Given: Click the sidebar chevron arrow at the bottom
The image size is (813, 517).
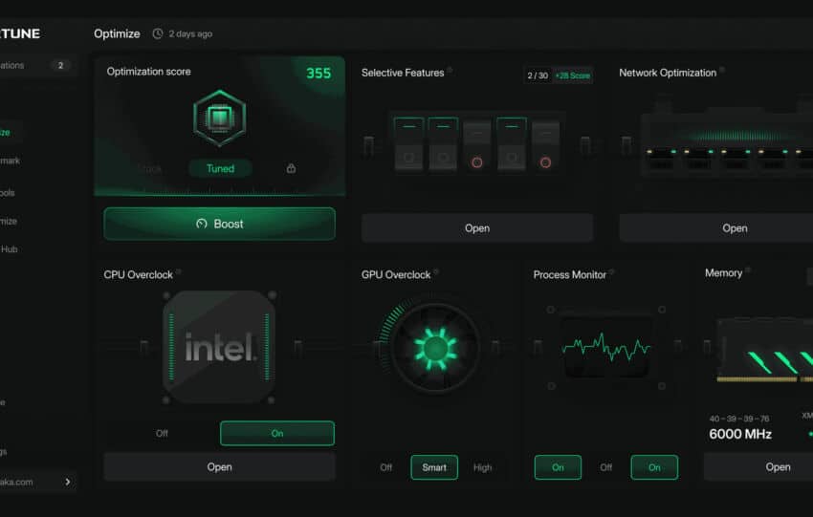Looking at the screenshot, I should 67,482.
